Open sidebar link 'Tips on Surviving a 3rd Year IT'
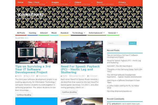158x105 pixels. coord(122,56)
